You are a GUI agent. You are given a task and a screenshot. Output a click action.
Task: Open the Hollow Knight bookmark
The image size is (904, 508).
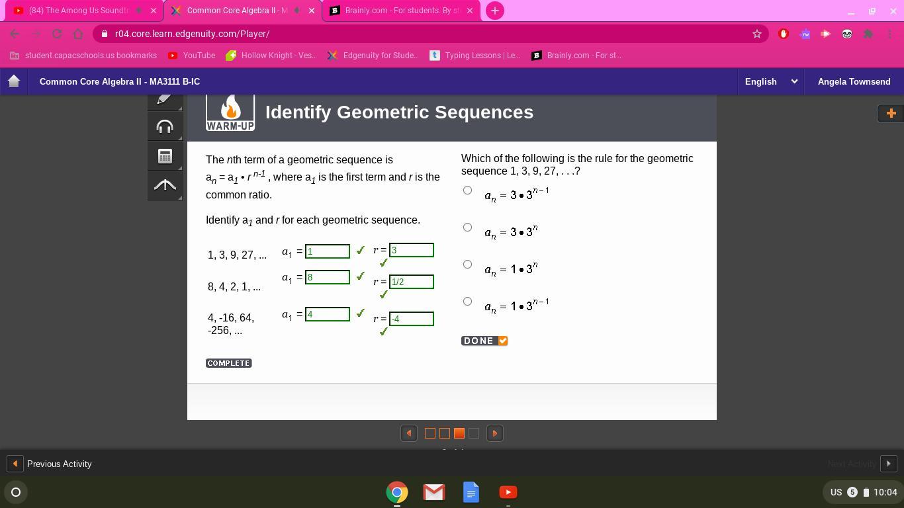(271, 56)
